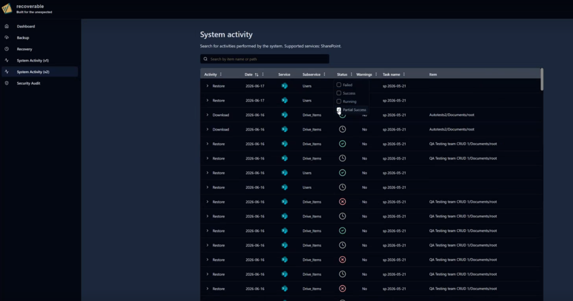Click 'Autotests2/Documents/root' in the running Download row

[452, 129]
